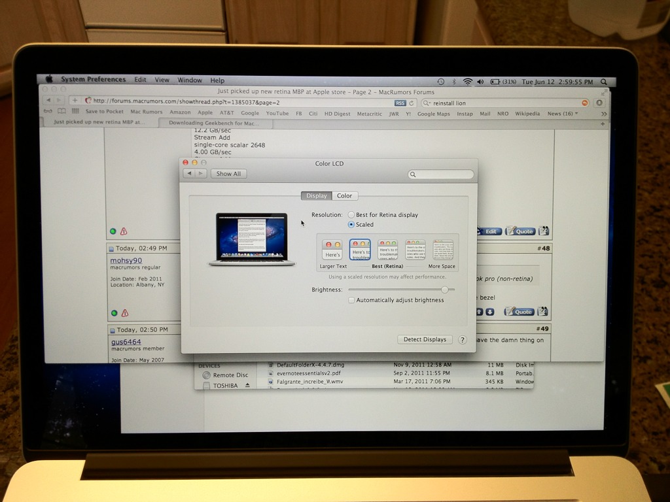Go forward in System Preferences
Screen dimensions: 670x502
[x=202, y=173]
